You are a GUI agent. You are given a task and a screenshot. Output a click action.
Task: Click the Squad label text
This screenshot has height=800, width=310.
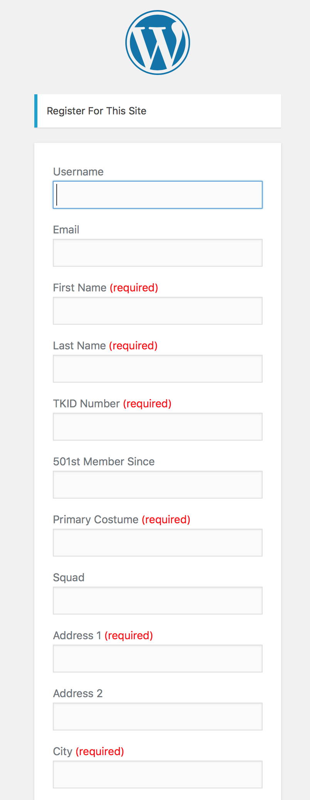(x=69, y=577)
